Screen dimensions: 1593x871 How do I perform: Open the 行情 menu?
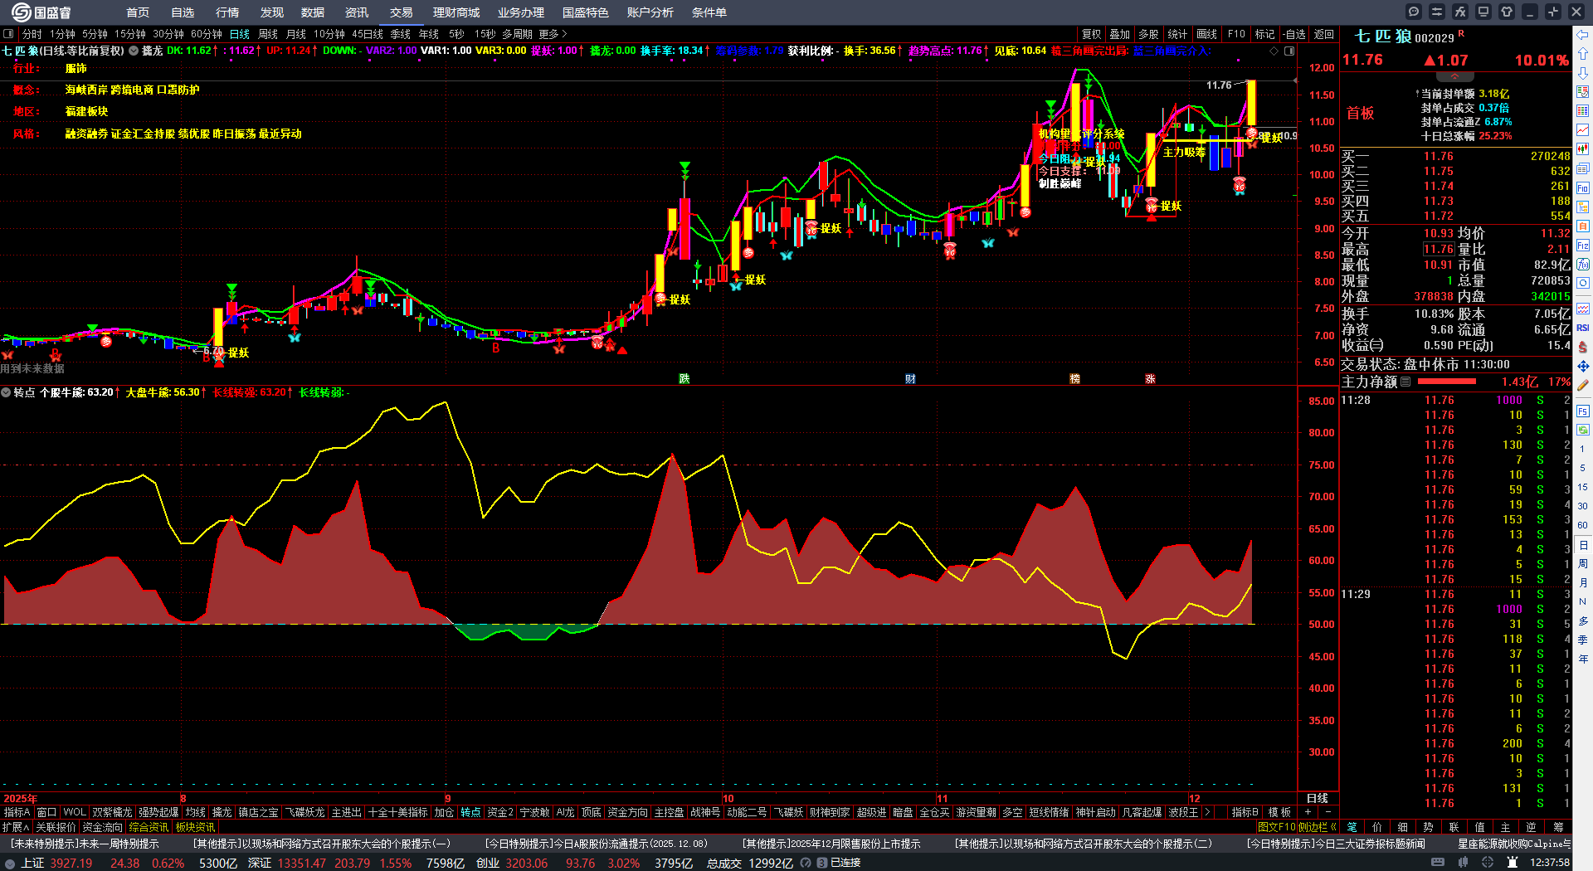[227, 12]
